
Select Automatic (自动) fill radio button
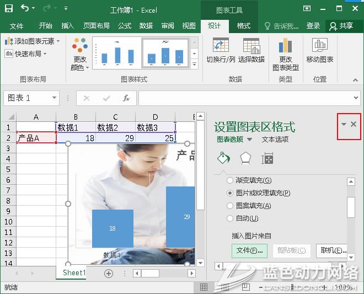(x=231, y=218)
